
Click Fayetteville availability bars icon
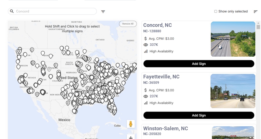(x=146, y=103)
